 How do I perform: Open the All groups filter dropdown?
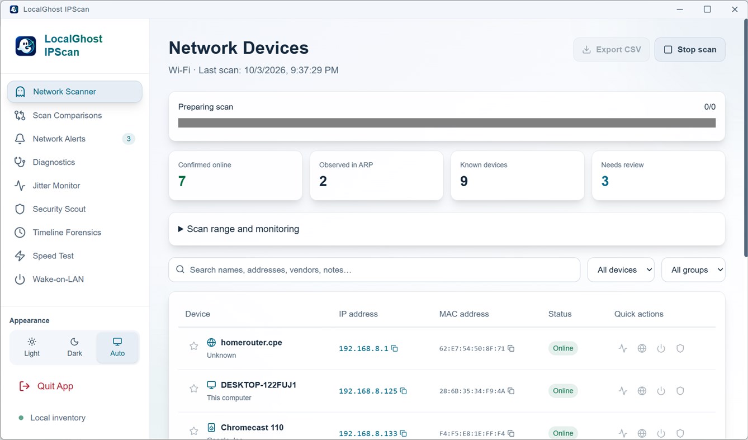[x=693, y=270]
